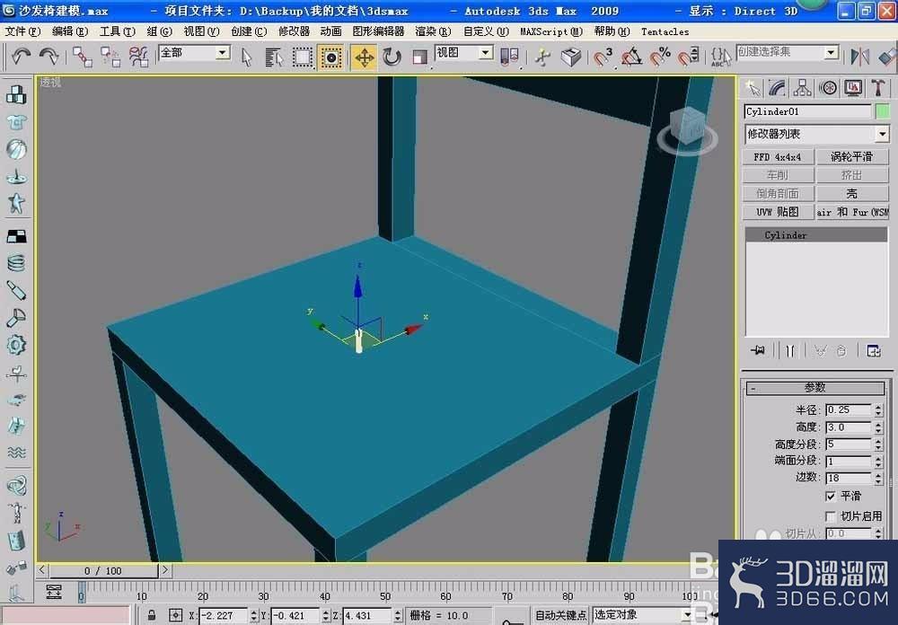
Task: Toggle the Spinner Snap icon
Action: tap(687, 57)
